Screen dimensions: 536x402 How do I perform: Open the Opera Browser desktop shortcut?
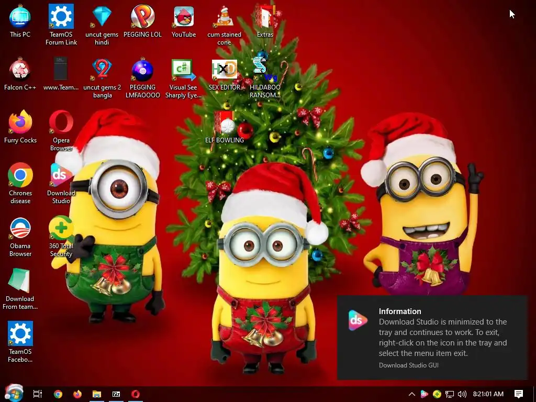[x=61, y=130]
